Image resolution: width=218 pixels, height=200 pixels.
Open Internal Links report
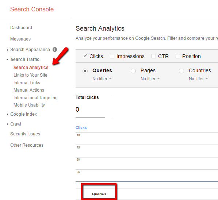click(x=27, y=83)
